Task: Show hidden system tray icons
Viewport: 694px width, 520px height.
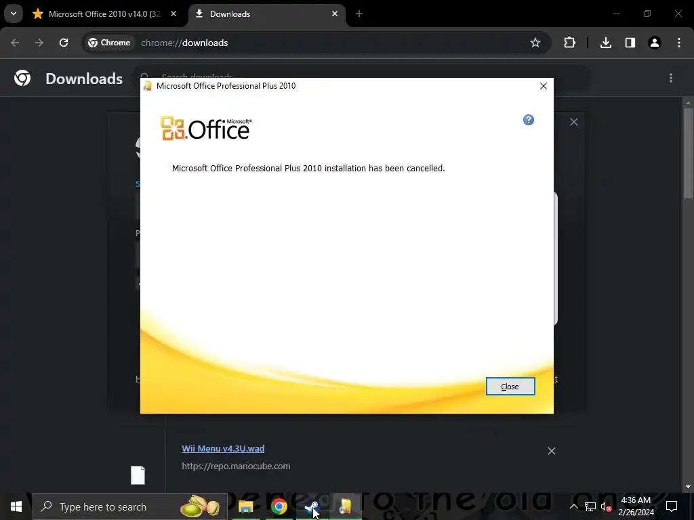Action: click(573, 506)
